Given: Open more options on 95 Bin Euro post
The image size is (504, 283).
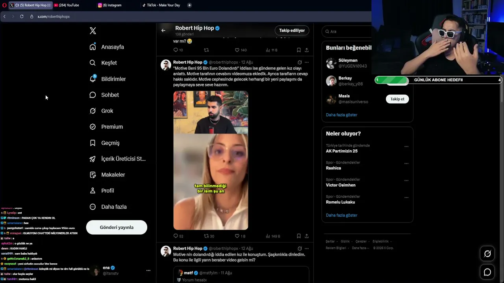Looking at the screenshot, I should 307,62.
